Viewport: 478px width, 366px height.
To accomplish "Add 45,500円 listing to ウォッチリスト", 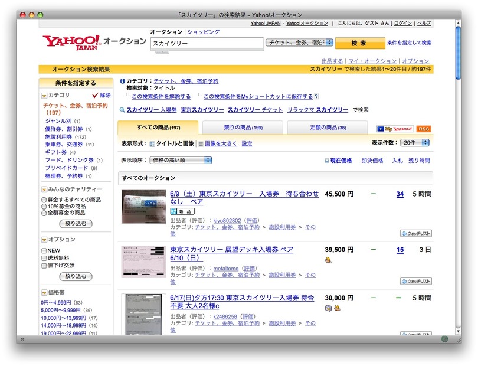I will 416,234.
